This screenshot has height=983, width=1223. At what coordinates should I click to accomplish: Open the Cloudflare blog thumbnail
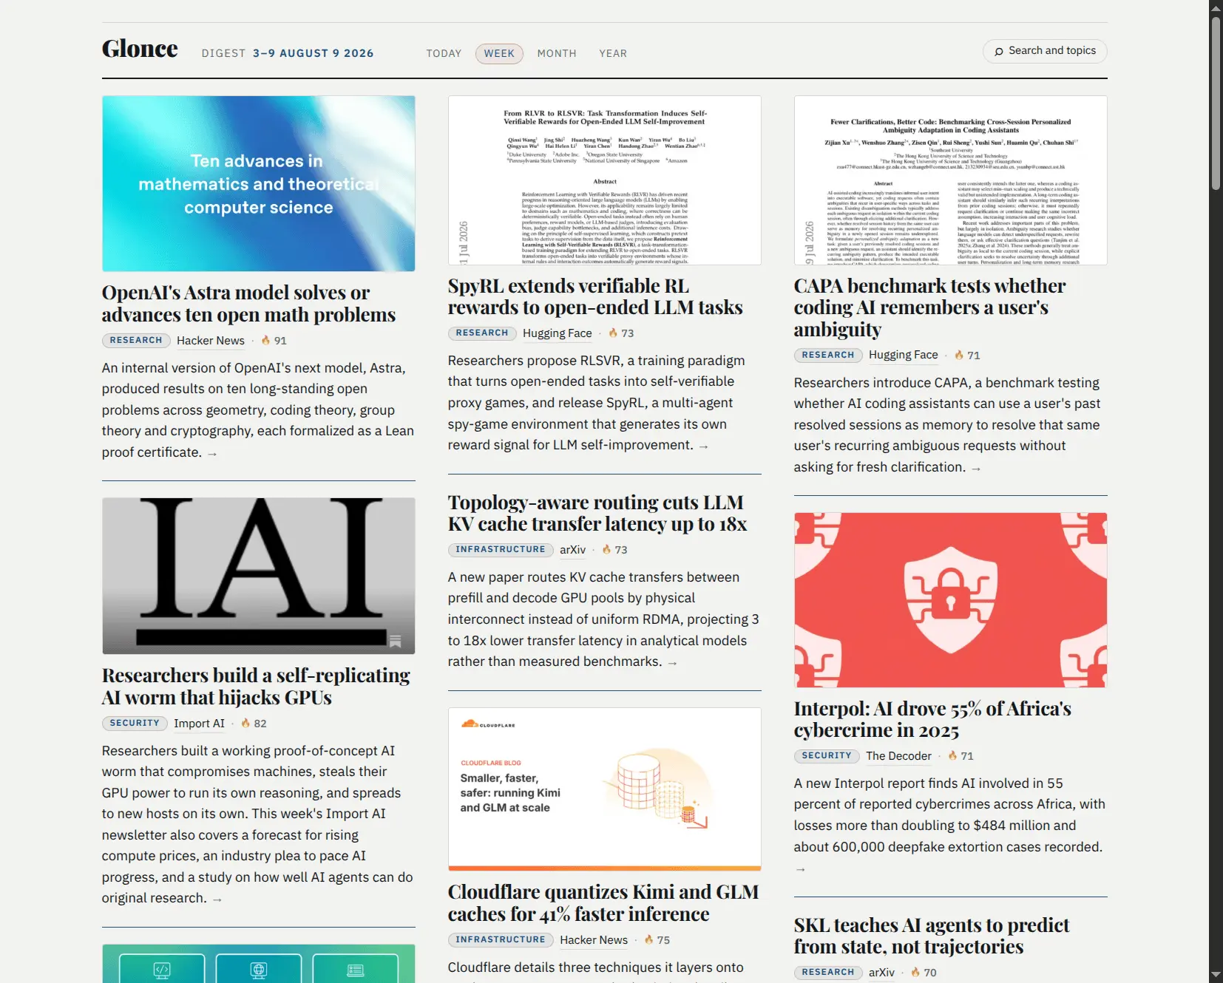(605, 789)
